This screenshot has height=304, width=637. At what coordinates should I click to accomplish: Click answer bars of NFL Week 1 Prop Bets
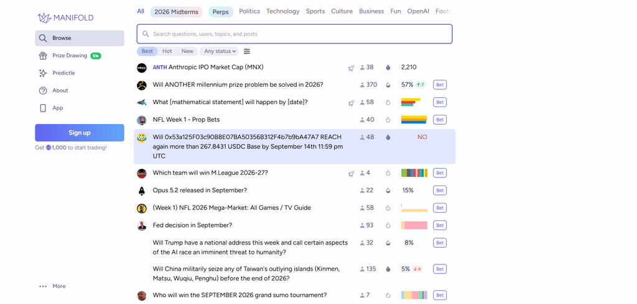point(414,120)
